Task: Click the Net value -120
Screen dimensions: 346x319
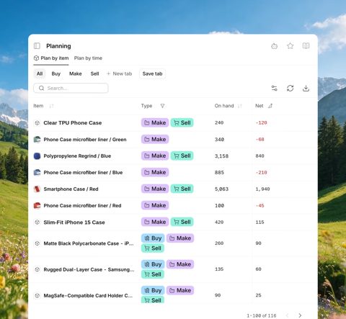Action: 261,123
